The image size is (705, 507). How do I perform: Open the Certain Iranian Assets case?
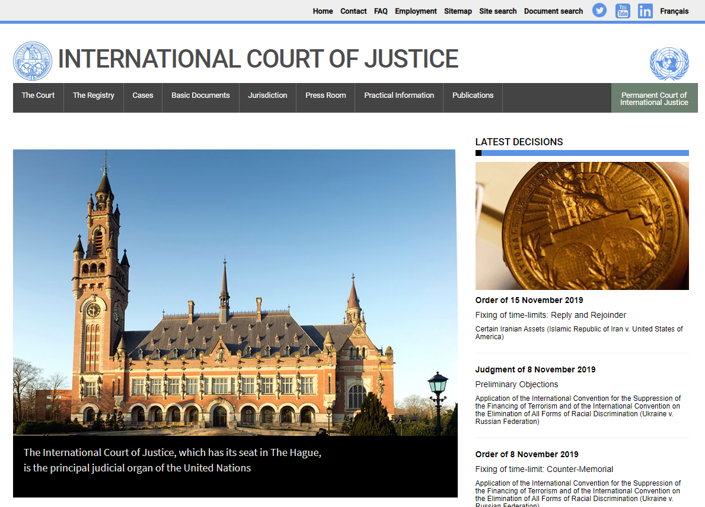[x=579, y=333]
